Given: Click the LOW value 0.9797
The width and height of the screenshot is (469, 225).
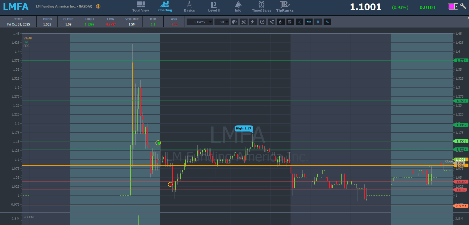Looking at the screenshot, I should (x=111, y=24).
